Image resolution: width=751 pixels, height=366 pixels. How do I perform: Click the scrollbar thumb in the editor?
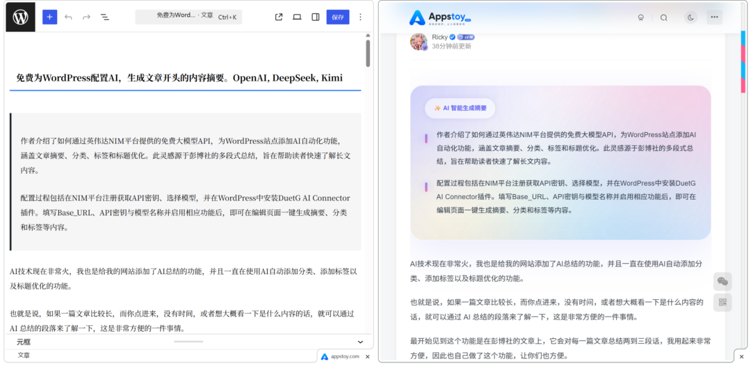point(368,53)
